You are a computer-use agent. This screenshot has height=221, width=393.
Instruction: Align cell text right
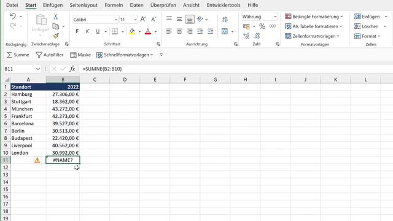[190, 31]
